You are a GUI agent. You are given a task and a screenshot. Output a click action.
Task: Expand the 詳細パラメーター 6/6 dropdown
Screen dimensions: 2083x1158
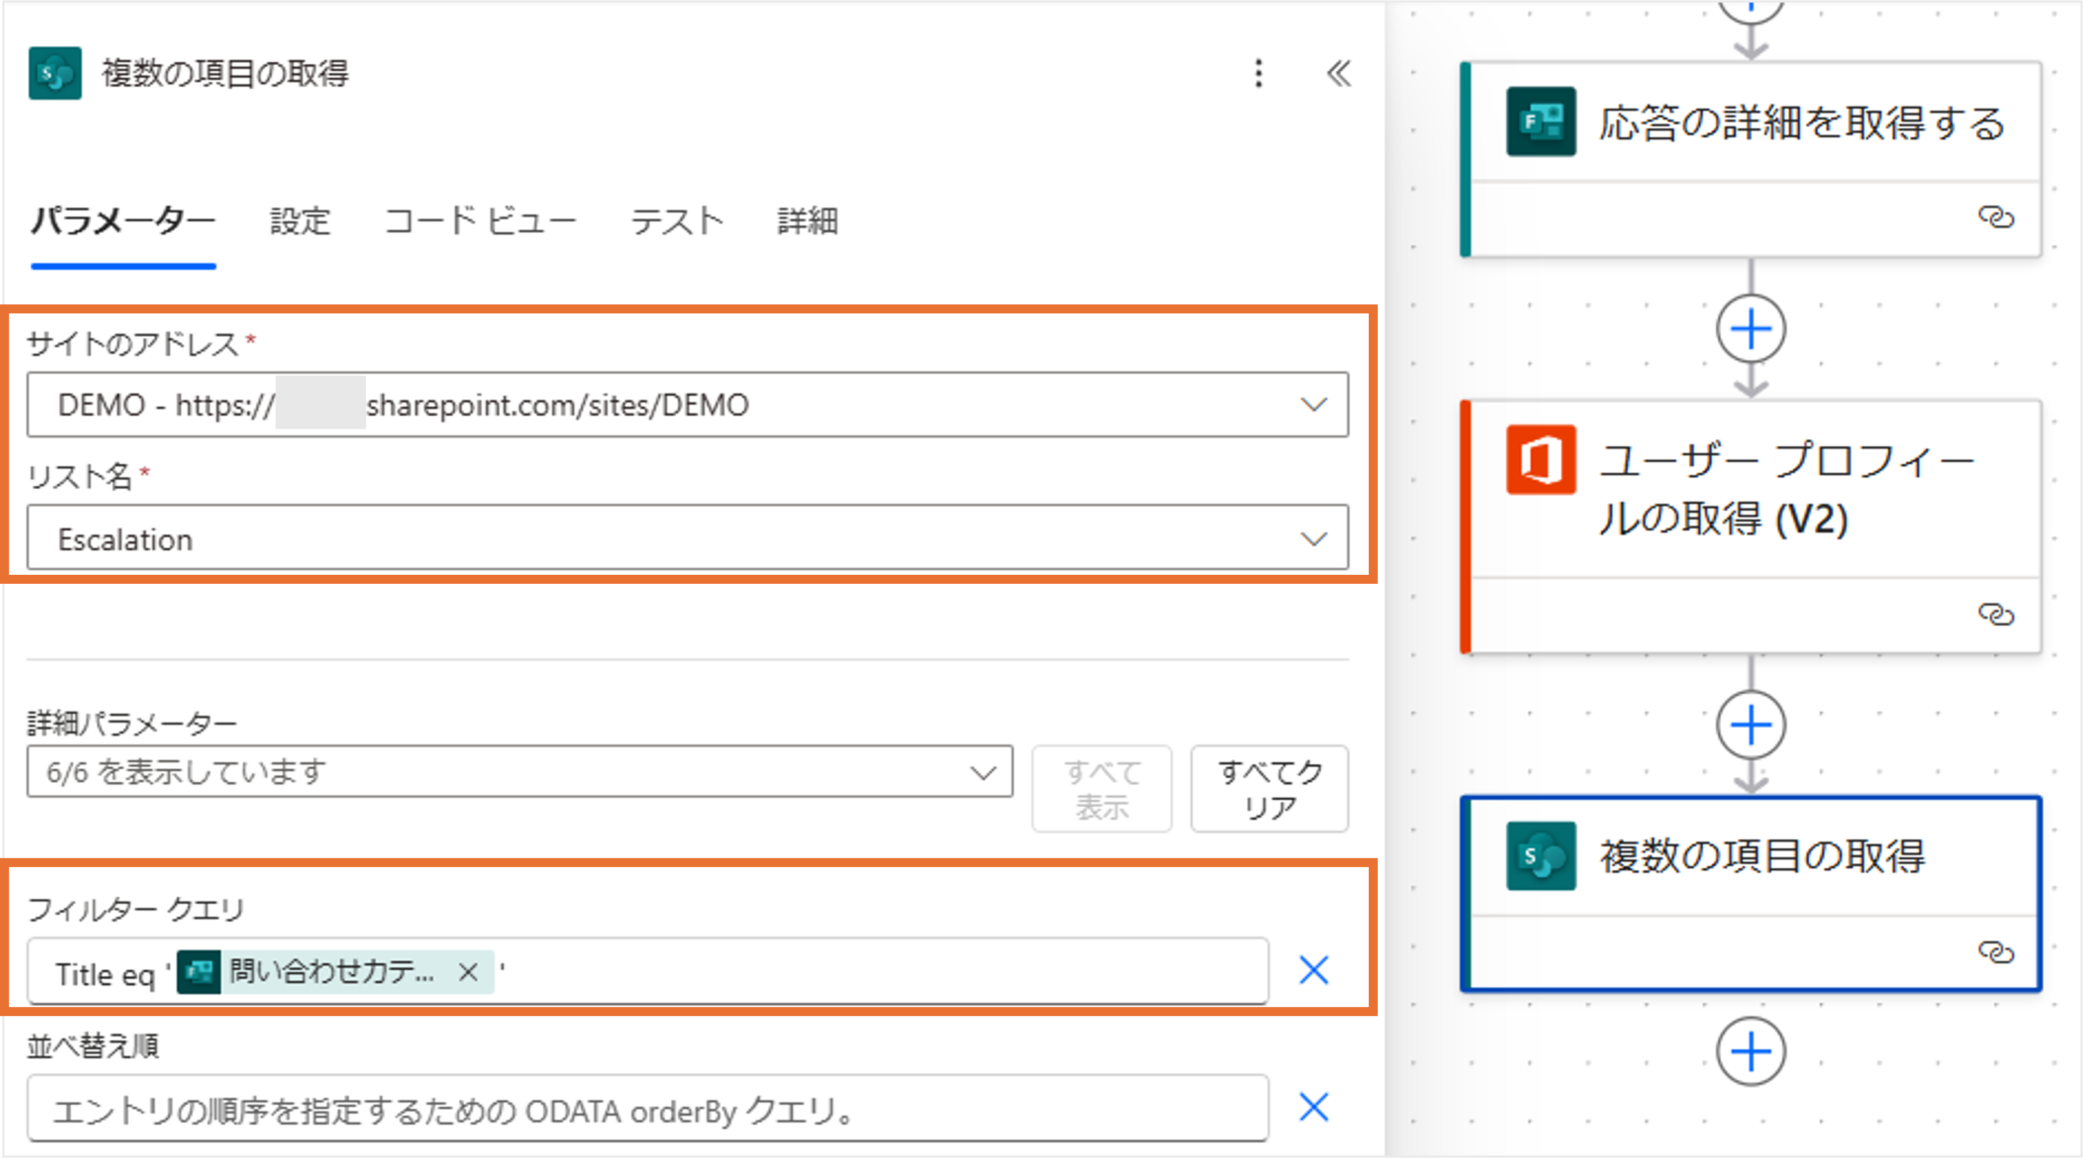983,772
